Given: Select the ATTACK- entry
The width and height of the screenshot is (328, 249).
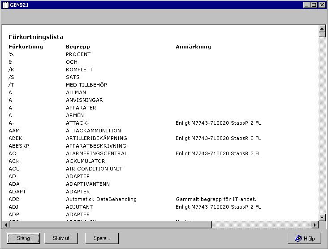Looking at the screenshot, I should 78,123.
